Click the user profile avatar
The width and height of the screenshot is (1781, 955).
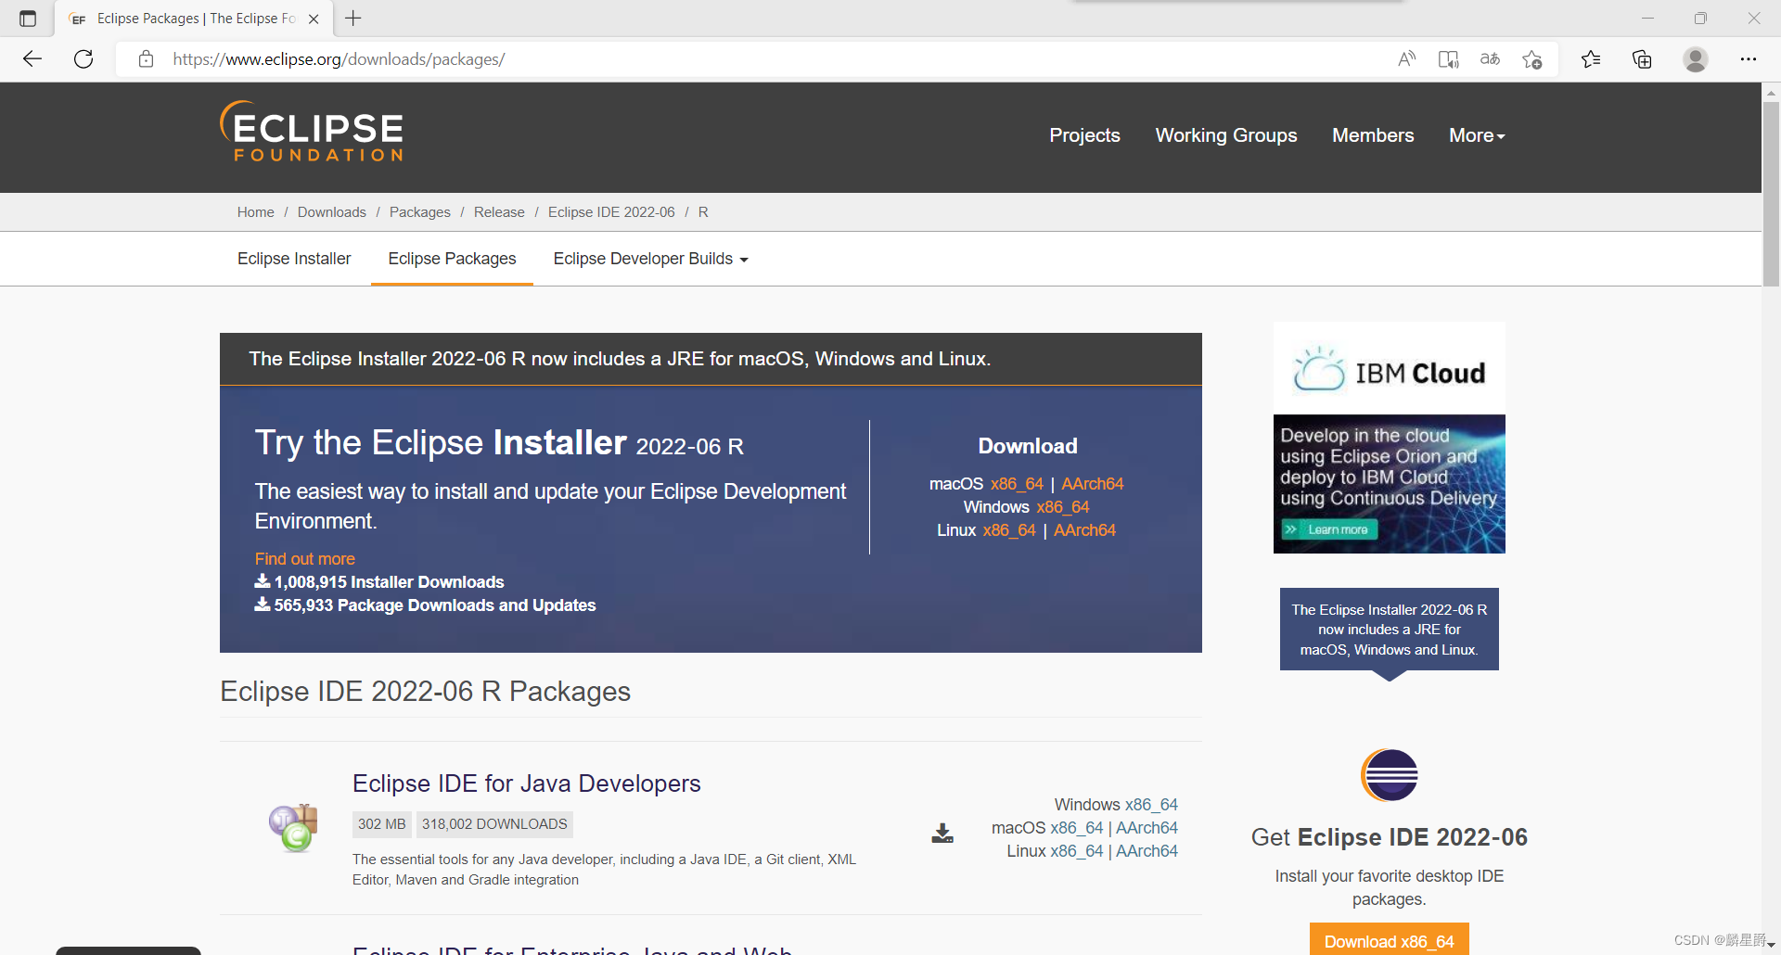(1696, 59)
